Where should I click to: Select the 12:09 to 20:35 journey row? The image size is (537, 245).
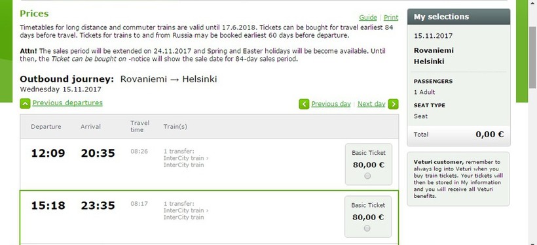click(x=210, y=165)
